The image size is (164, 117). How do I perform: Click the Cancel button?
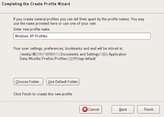[x=91, y=109]
